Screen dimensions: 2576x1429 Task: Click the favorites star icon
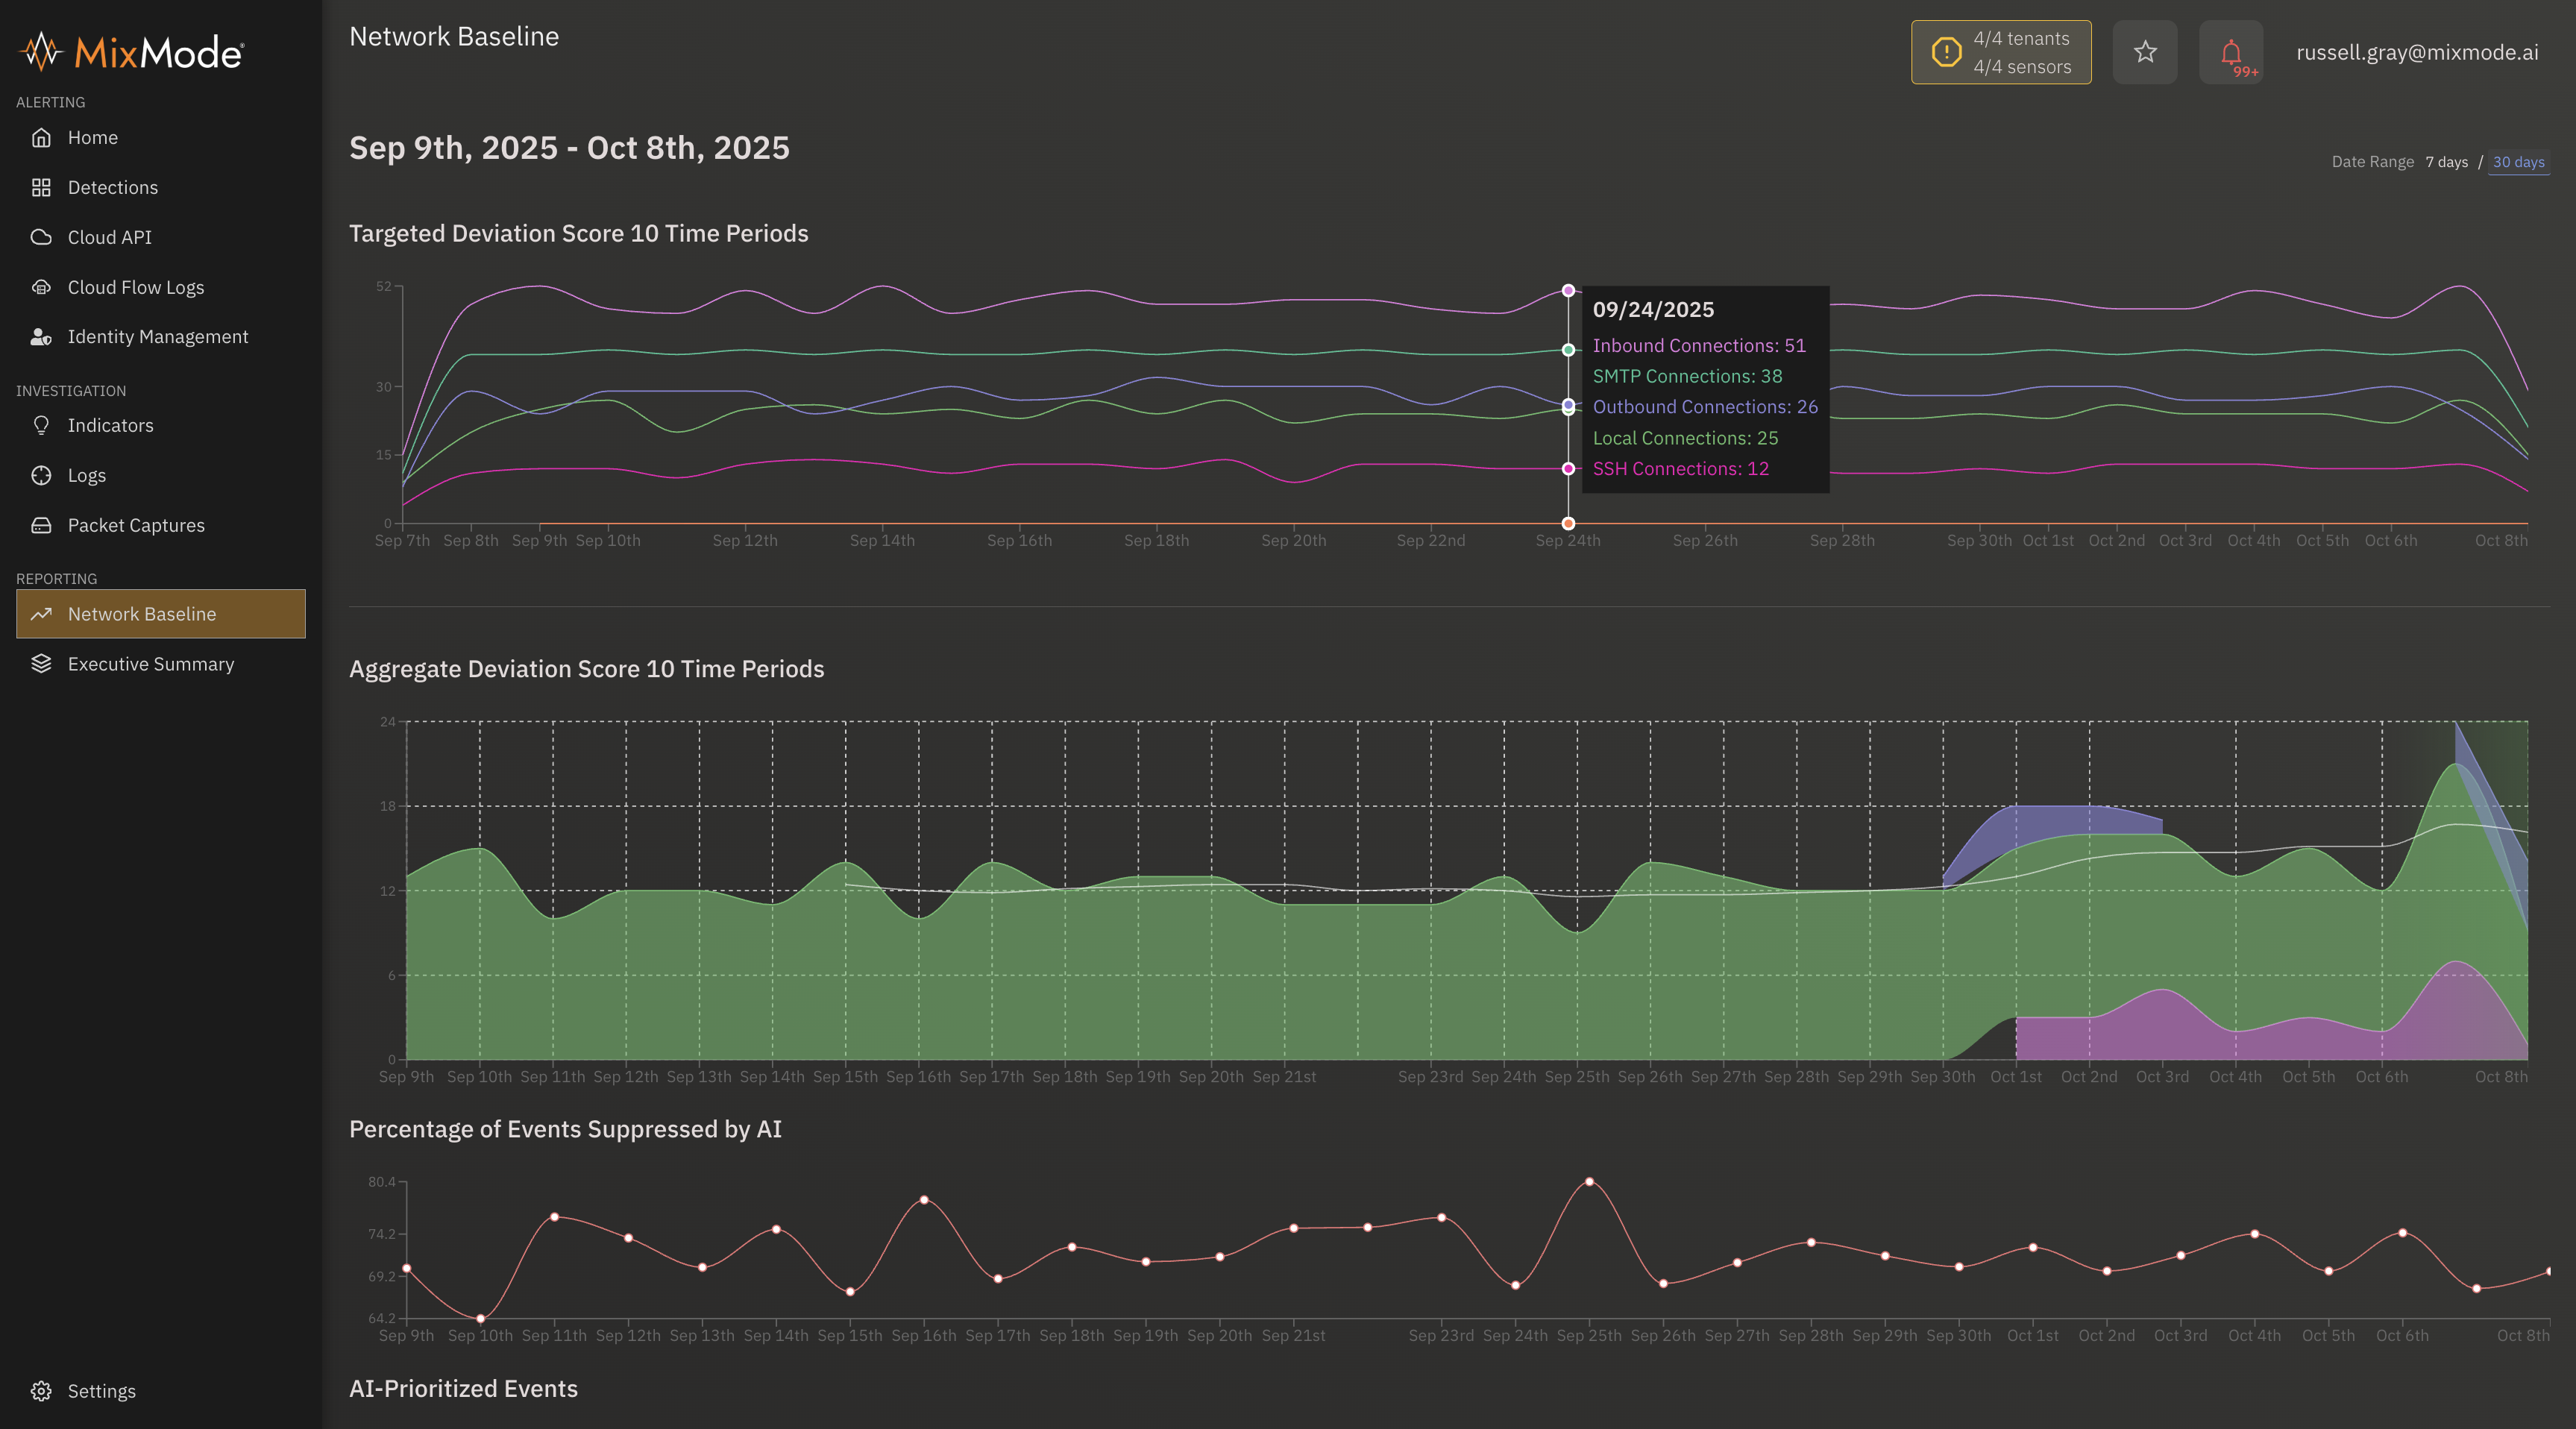click(2144, 52)
